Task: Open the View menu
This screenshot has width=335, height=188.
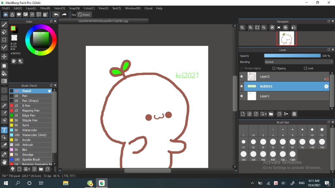Action: click(x=103, y=8)
